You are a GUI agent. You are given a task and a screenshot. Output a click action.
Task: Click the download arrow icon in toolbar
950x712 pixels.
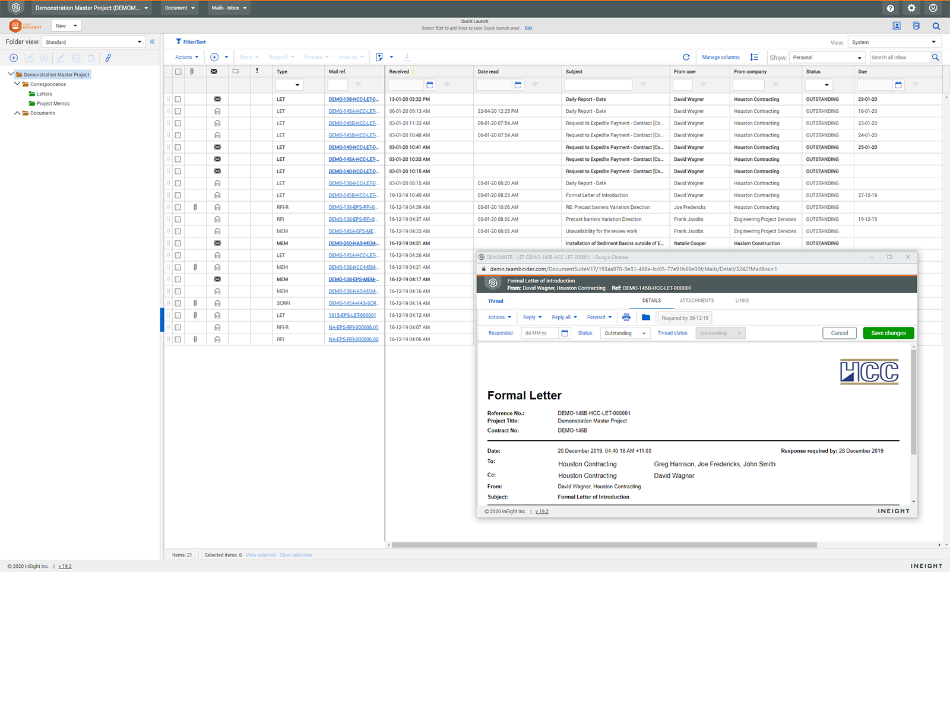tap(407, 57)
